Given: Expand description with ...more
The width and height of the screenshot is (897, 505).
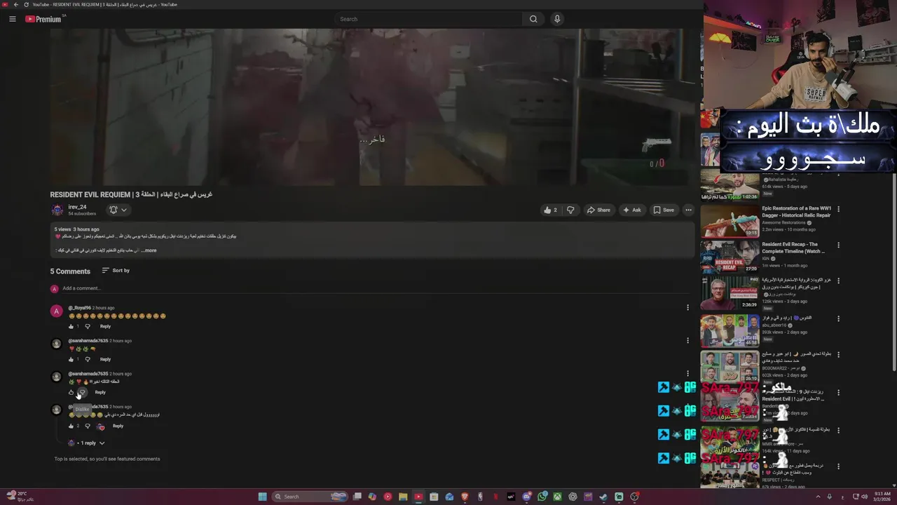Looking at the screenshot, I should point(147,250).
